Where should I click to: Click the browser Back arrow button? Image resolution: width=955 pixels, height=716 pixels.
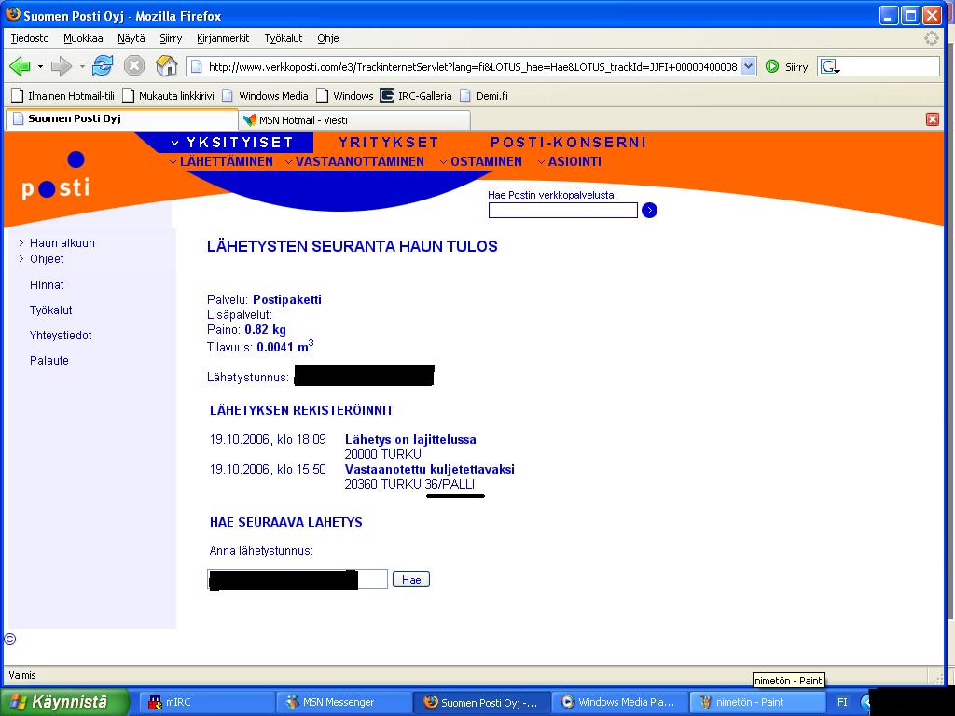pyautogui.click(x=20, y=66)
